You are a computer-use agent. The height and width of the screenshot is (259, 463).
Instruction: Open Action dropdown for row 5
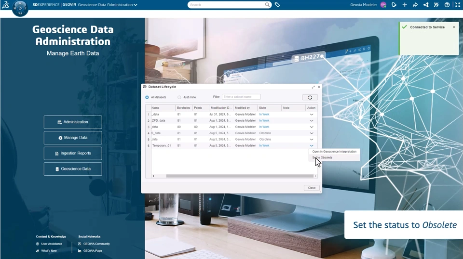[312, 140]
